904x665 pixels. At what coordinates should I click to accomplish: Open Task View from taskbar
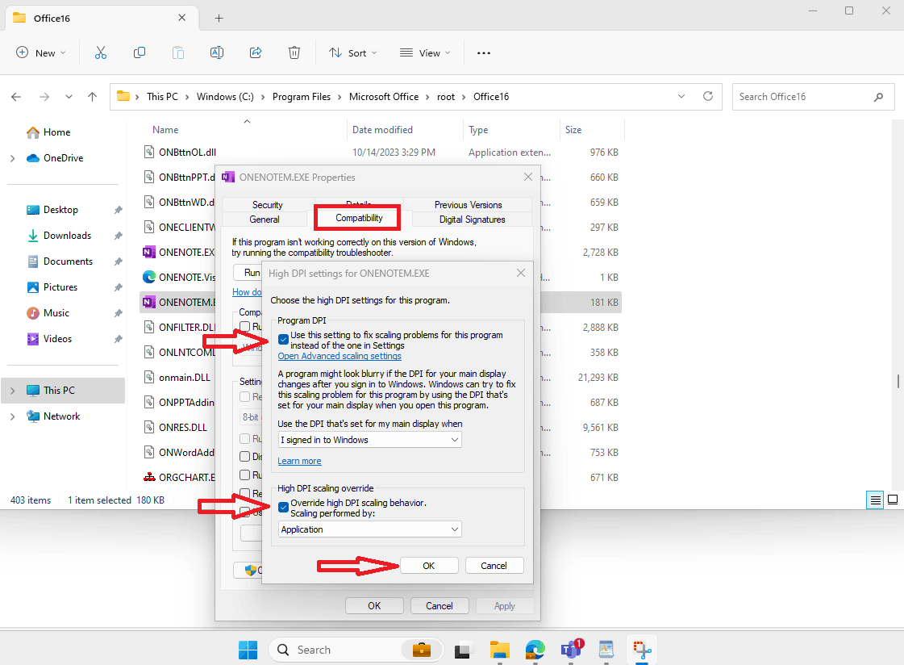tap(462, 650)
